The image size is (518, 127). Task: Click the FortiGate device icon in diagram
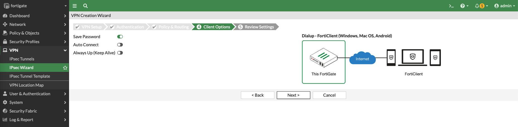tap(324, 58)
